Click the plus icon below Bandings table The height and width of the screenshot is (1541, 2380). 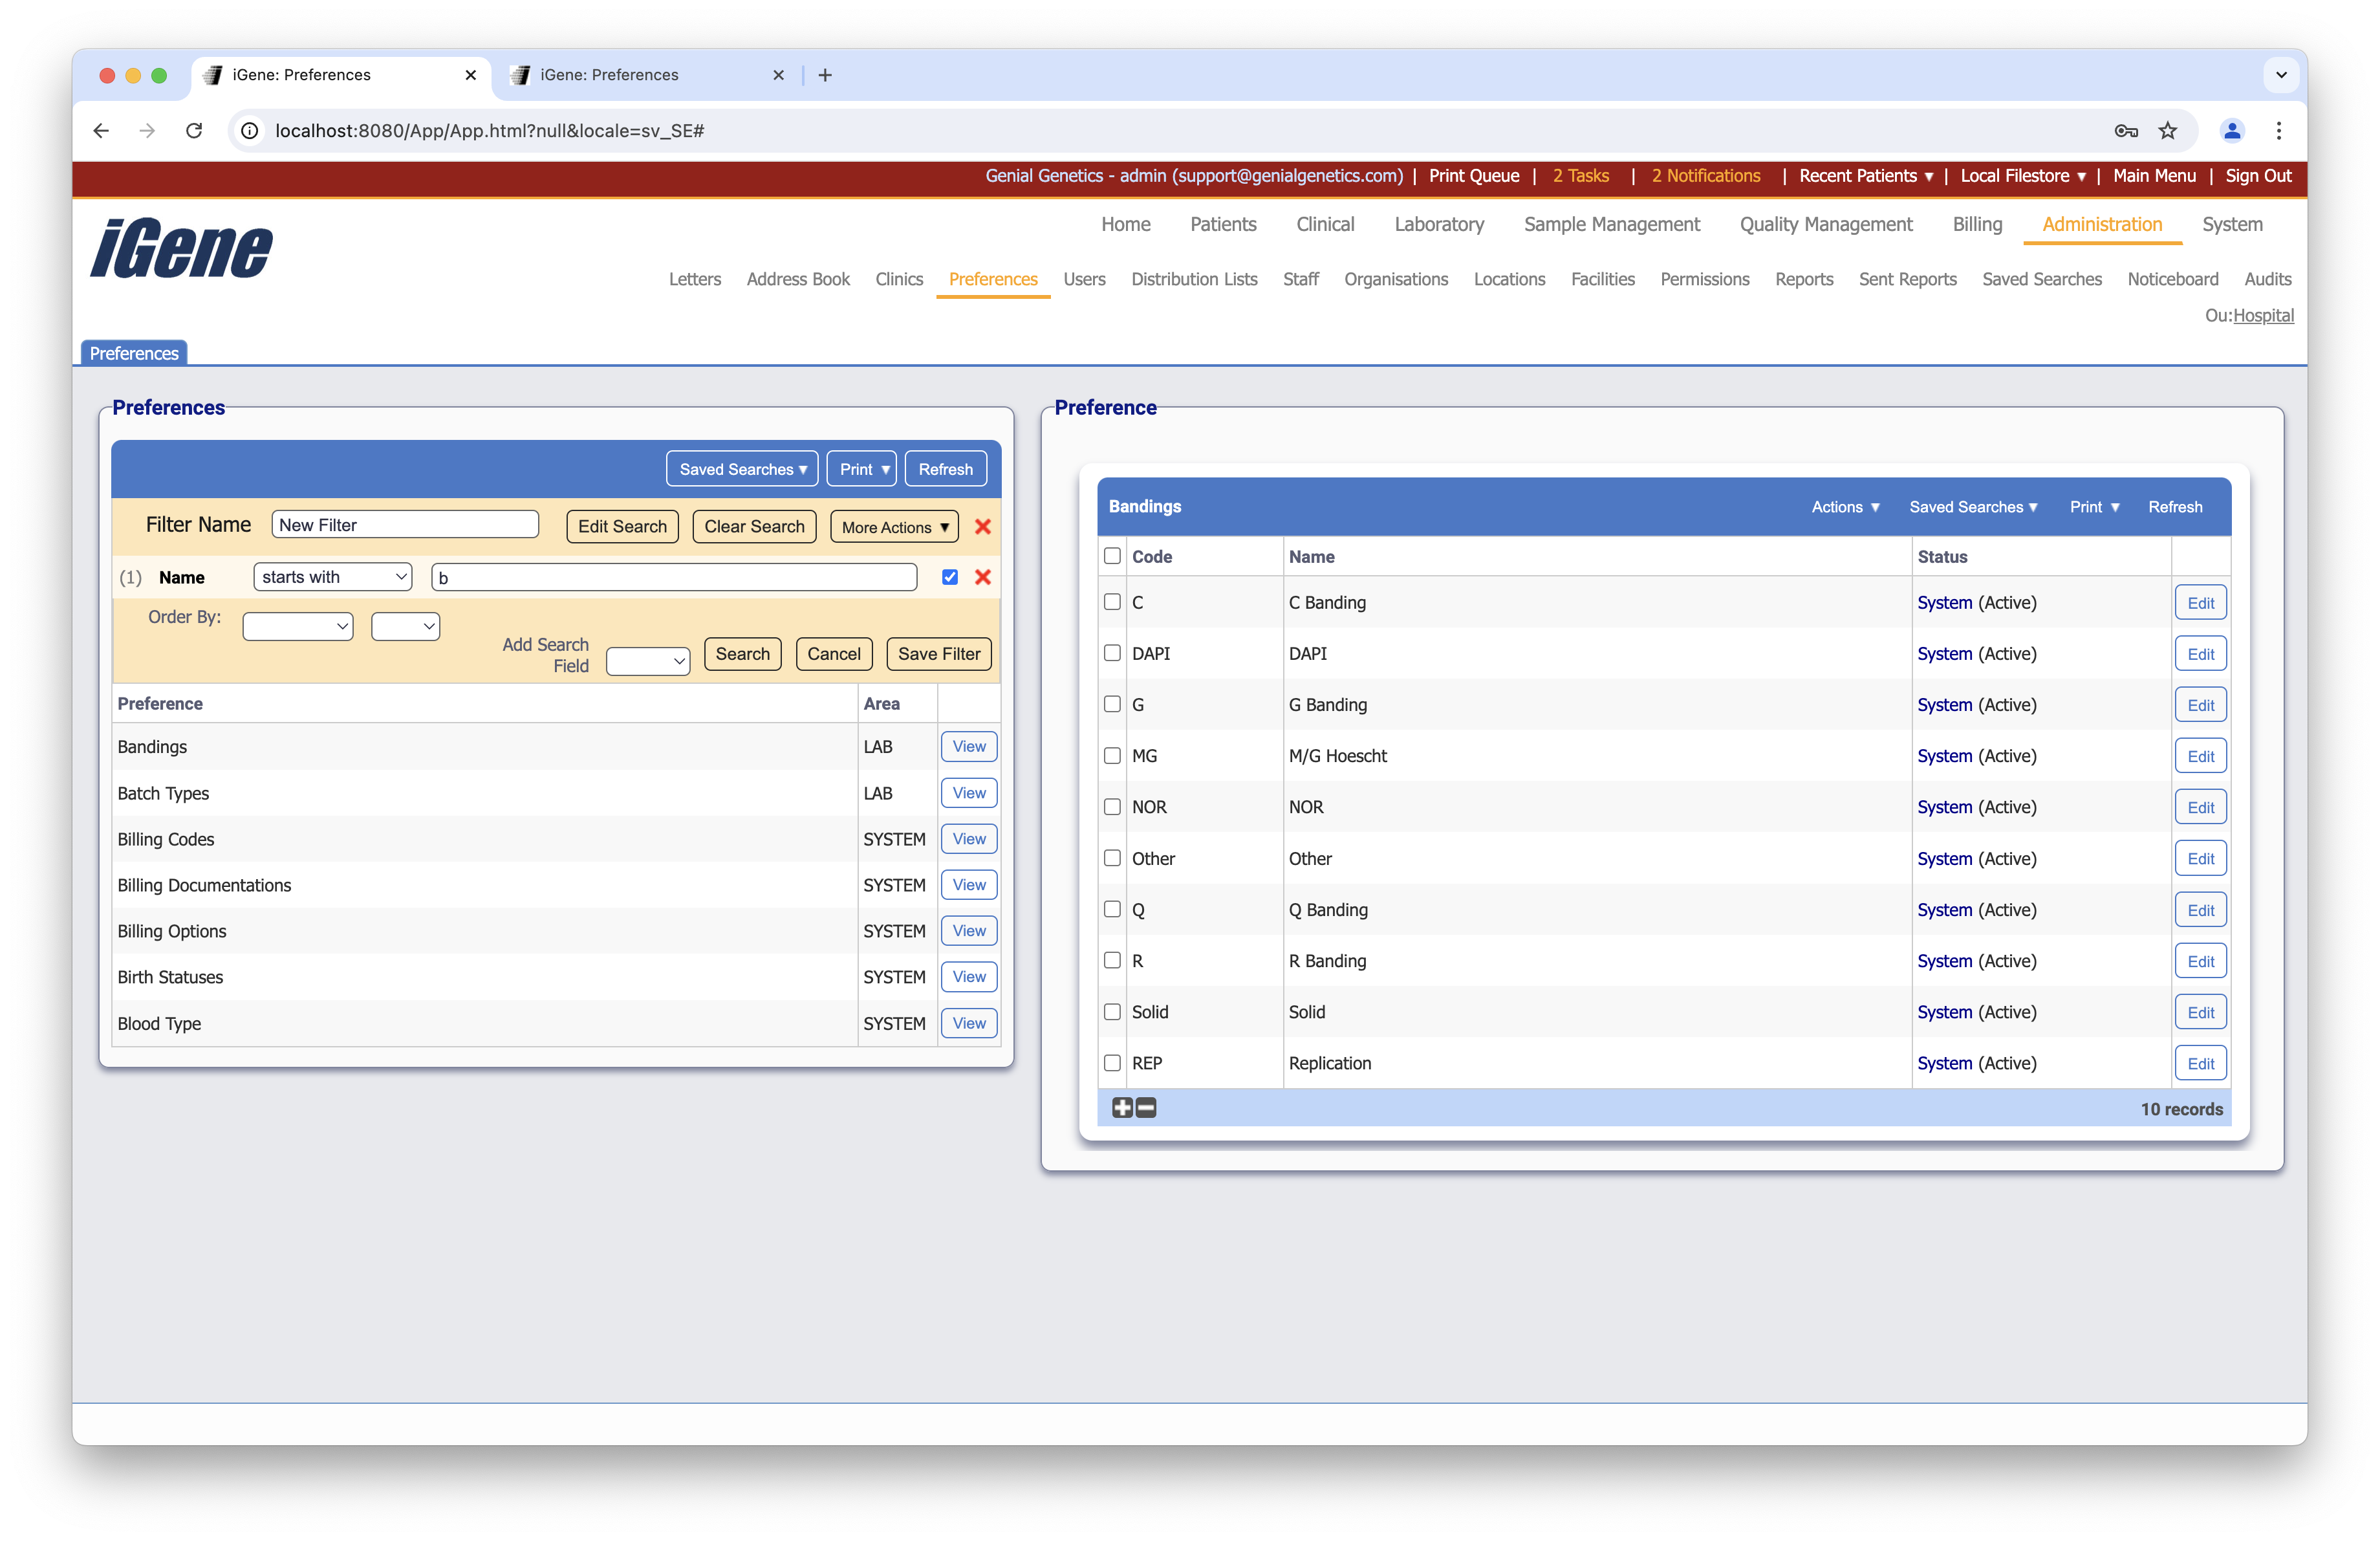1122,1108
